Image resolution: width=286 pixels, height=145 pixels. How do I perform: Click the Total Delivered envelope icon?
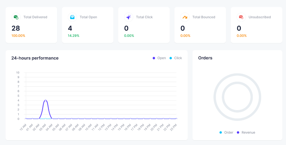pos(16,17)
